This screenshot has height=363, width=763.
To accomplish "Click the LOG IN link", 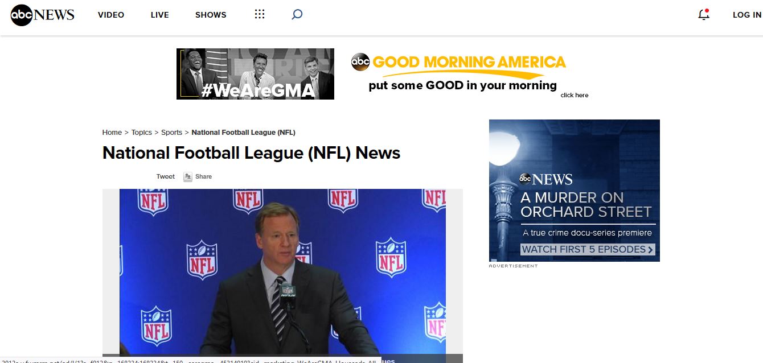I will (x=747, y=15).
